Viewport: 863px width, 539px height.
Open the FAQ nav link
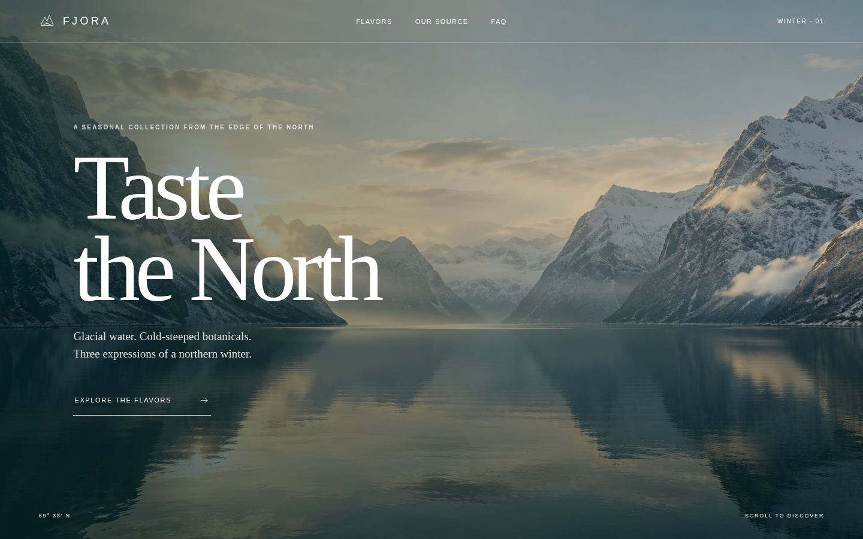(x=499, y=22)
